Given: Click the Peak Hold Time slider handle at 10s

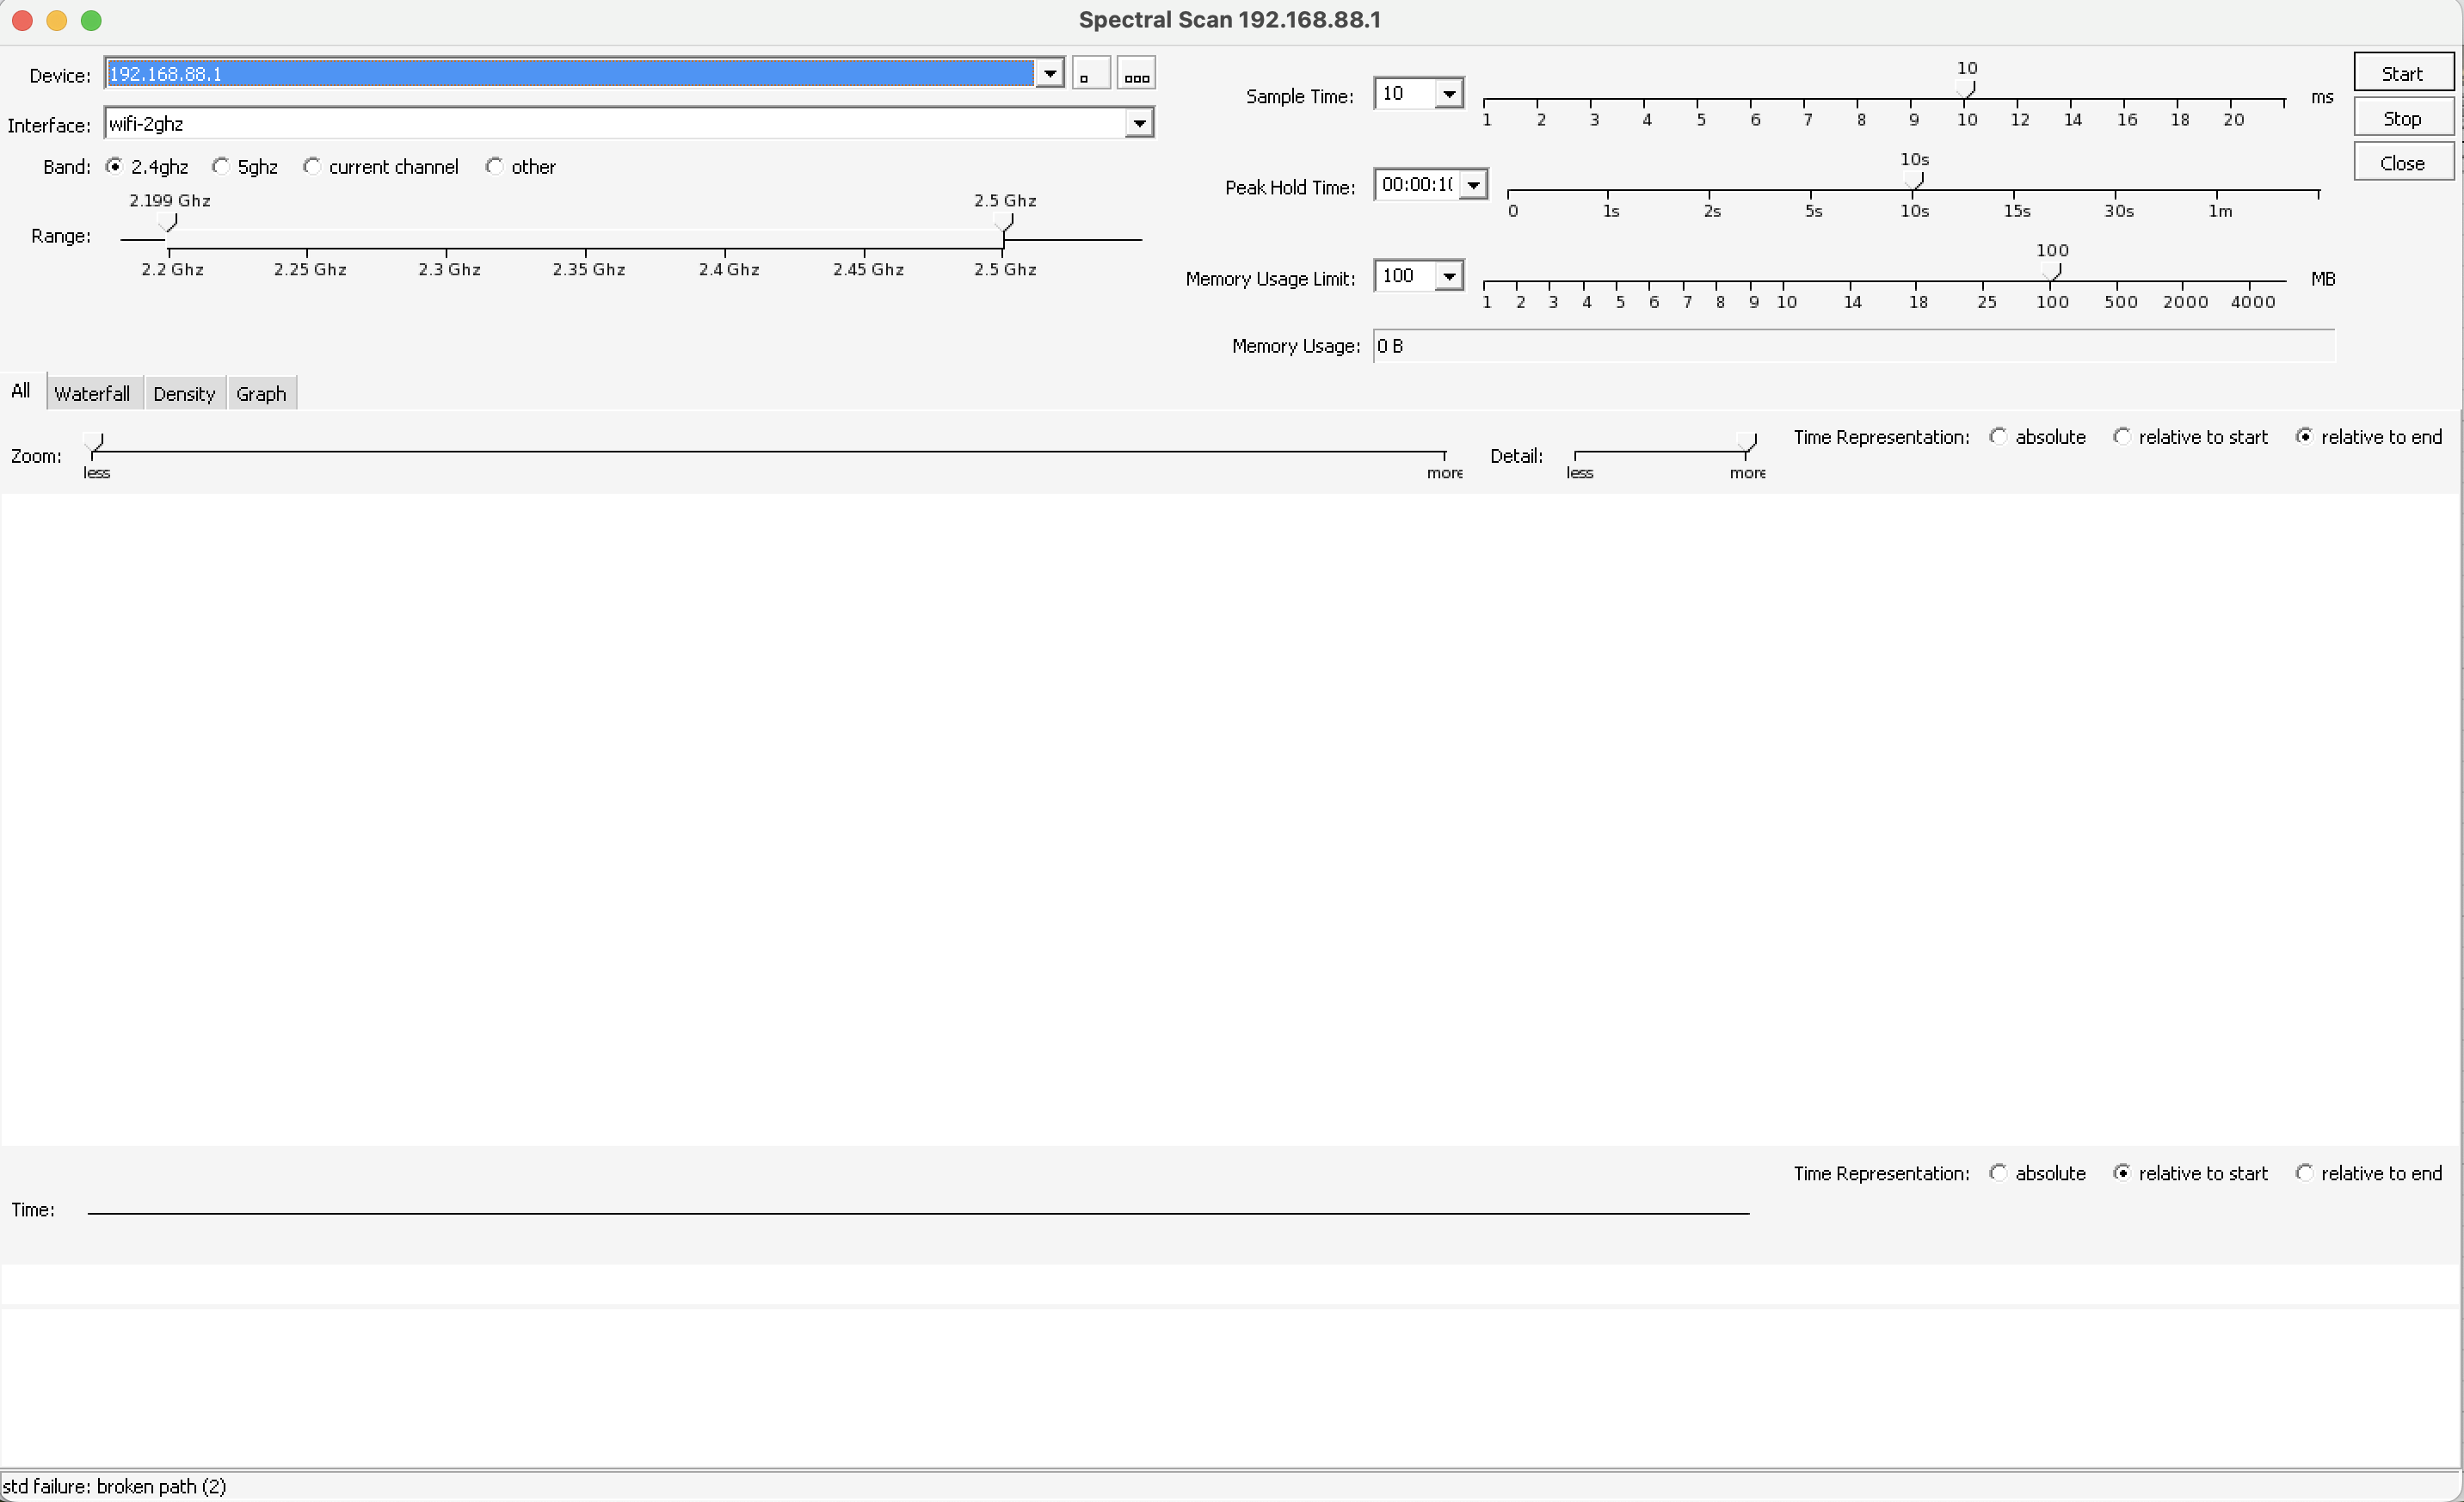Looking at the screenshot, I should 1914,181.
